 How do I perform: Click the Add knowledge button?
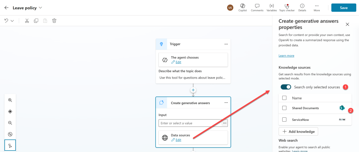(298, 131)
